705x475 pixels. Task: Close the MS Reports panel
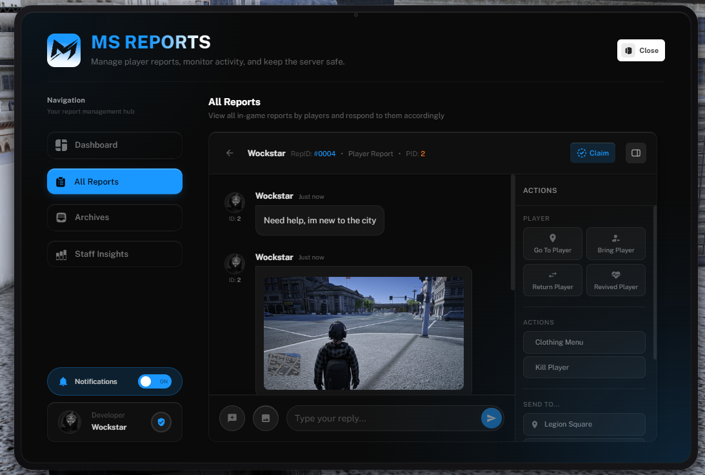[x=640, y=50]
